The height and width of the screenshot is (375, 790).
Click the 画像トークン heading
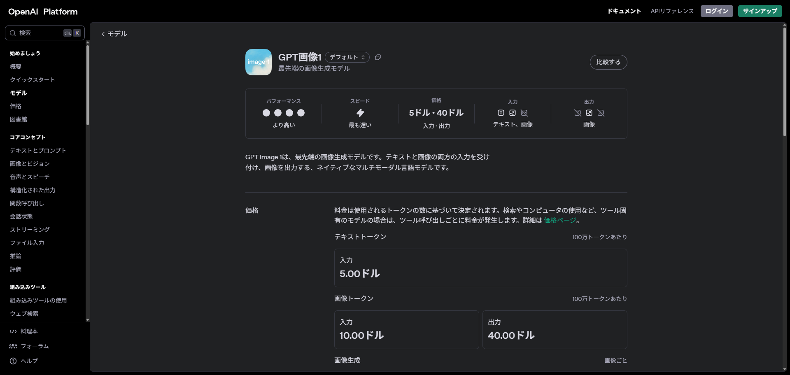(x=354, y=298)
